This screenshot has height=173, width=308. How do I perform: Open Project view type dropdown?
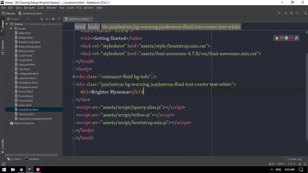(27, 19)
